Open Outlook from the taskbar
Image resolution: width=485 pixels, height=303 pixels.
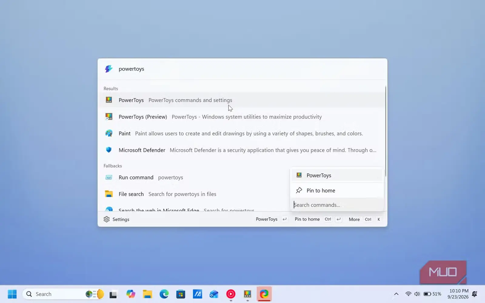pos(214,294)
